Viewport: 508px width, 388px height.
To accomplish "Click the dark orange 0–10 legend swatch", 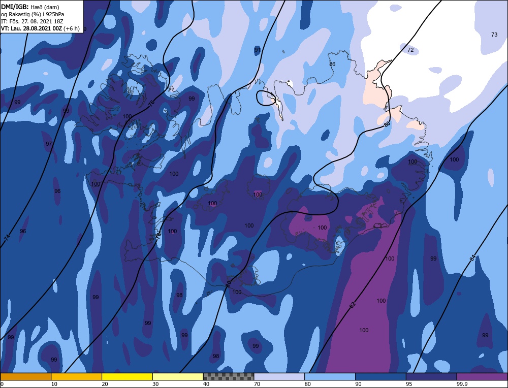I will click(x=25, y=377).
